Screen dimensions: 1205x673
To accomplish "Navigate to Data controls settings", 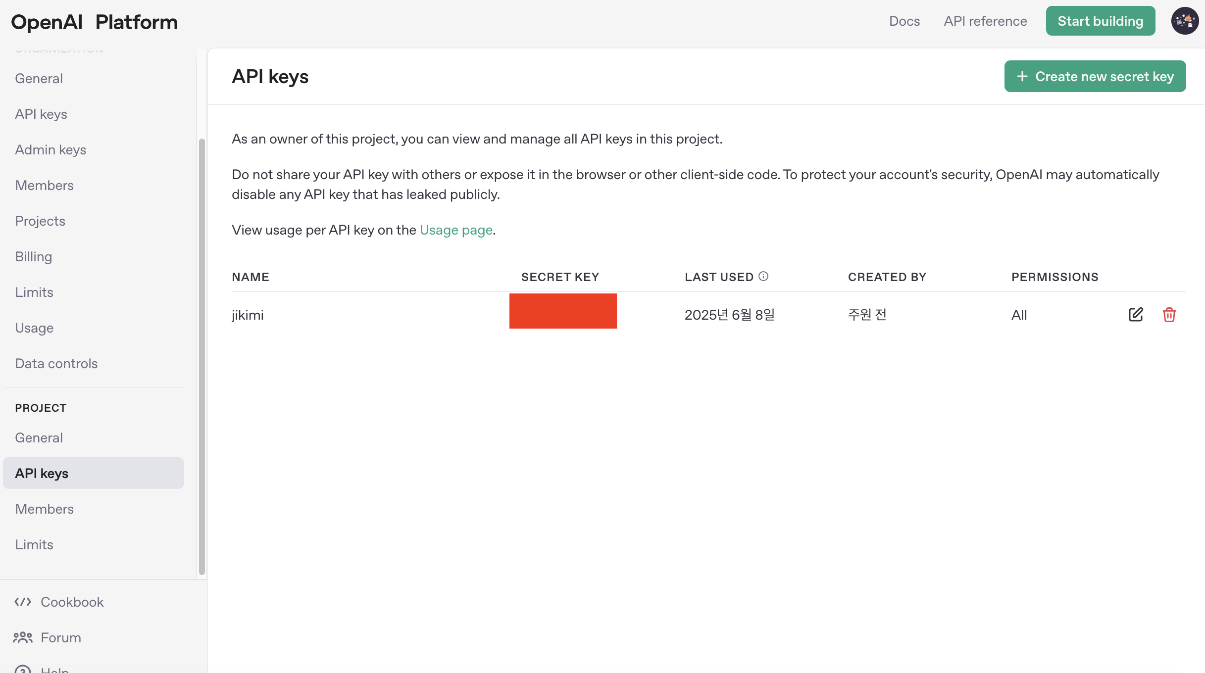I will 56,364.
